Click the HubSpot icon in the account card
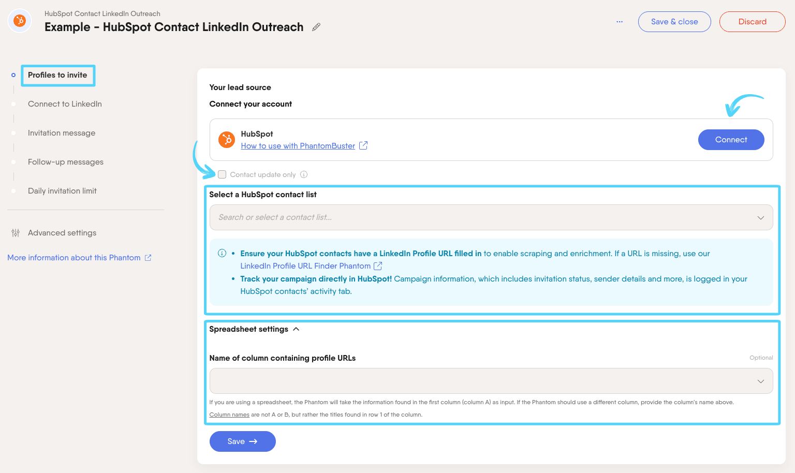 (227, 140)
